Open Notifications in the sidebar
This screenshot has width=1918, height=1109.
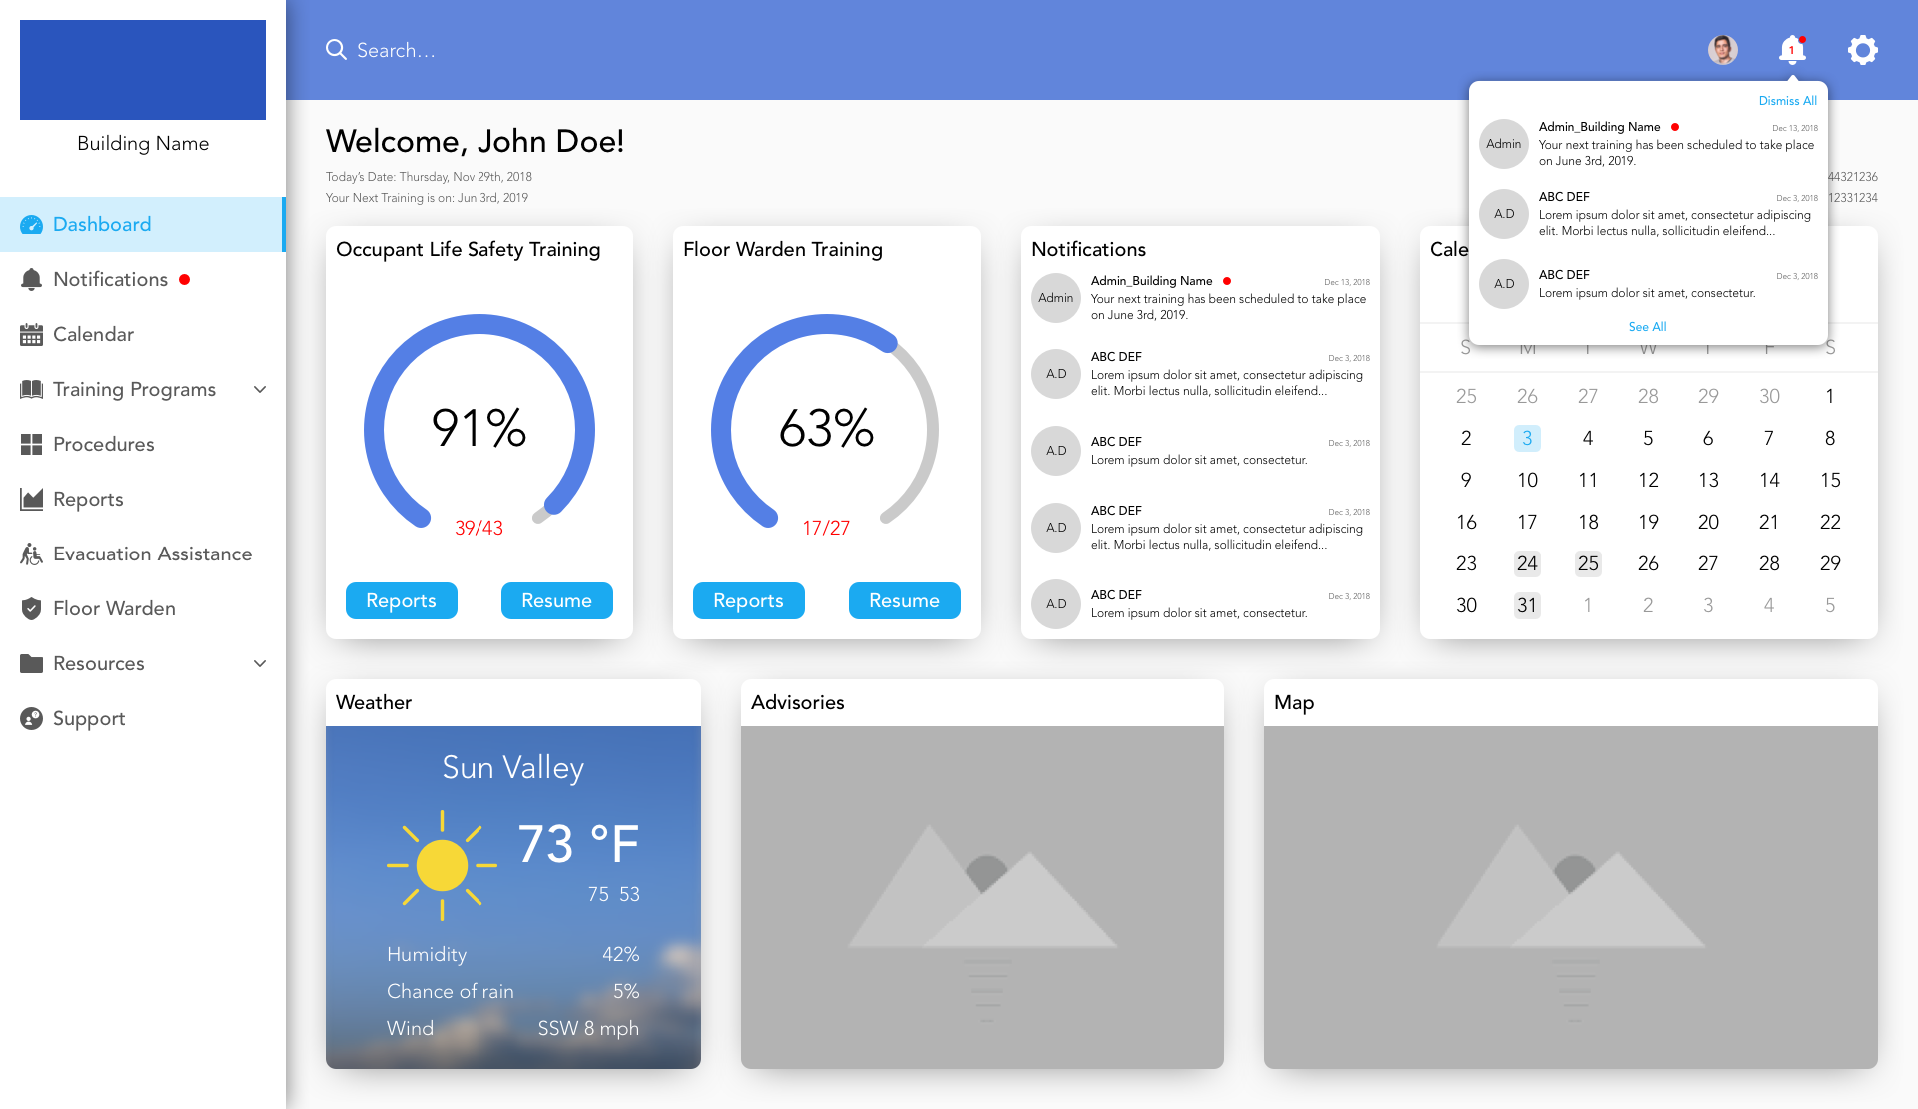tap(110, 280)
